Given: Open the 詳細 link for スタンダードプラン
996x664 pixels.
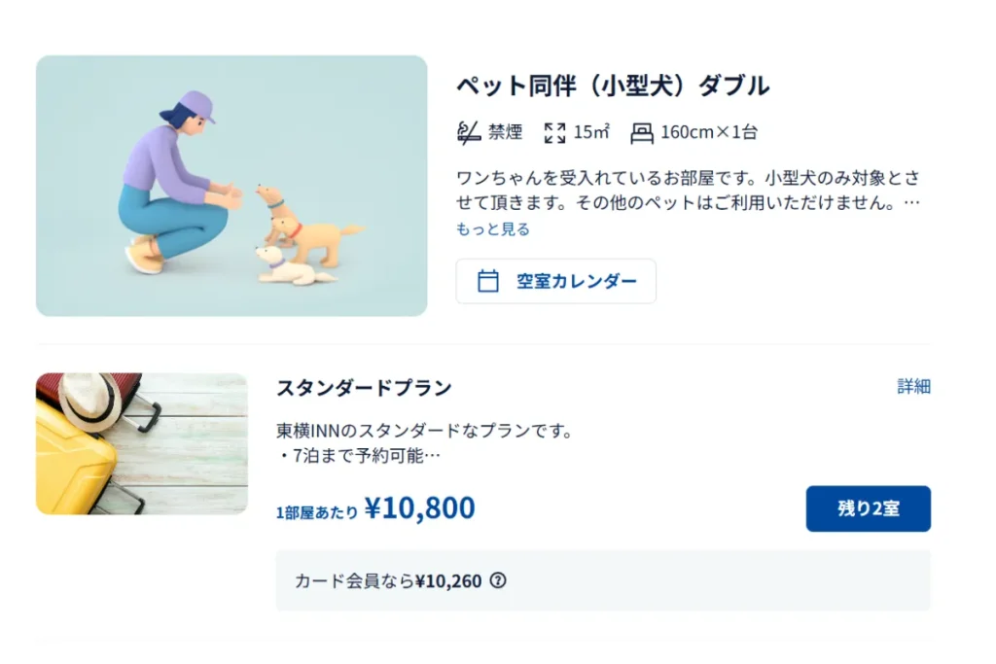Looking at the screenshot, I should [913, 387].
